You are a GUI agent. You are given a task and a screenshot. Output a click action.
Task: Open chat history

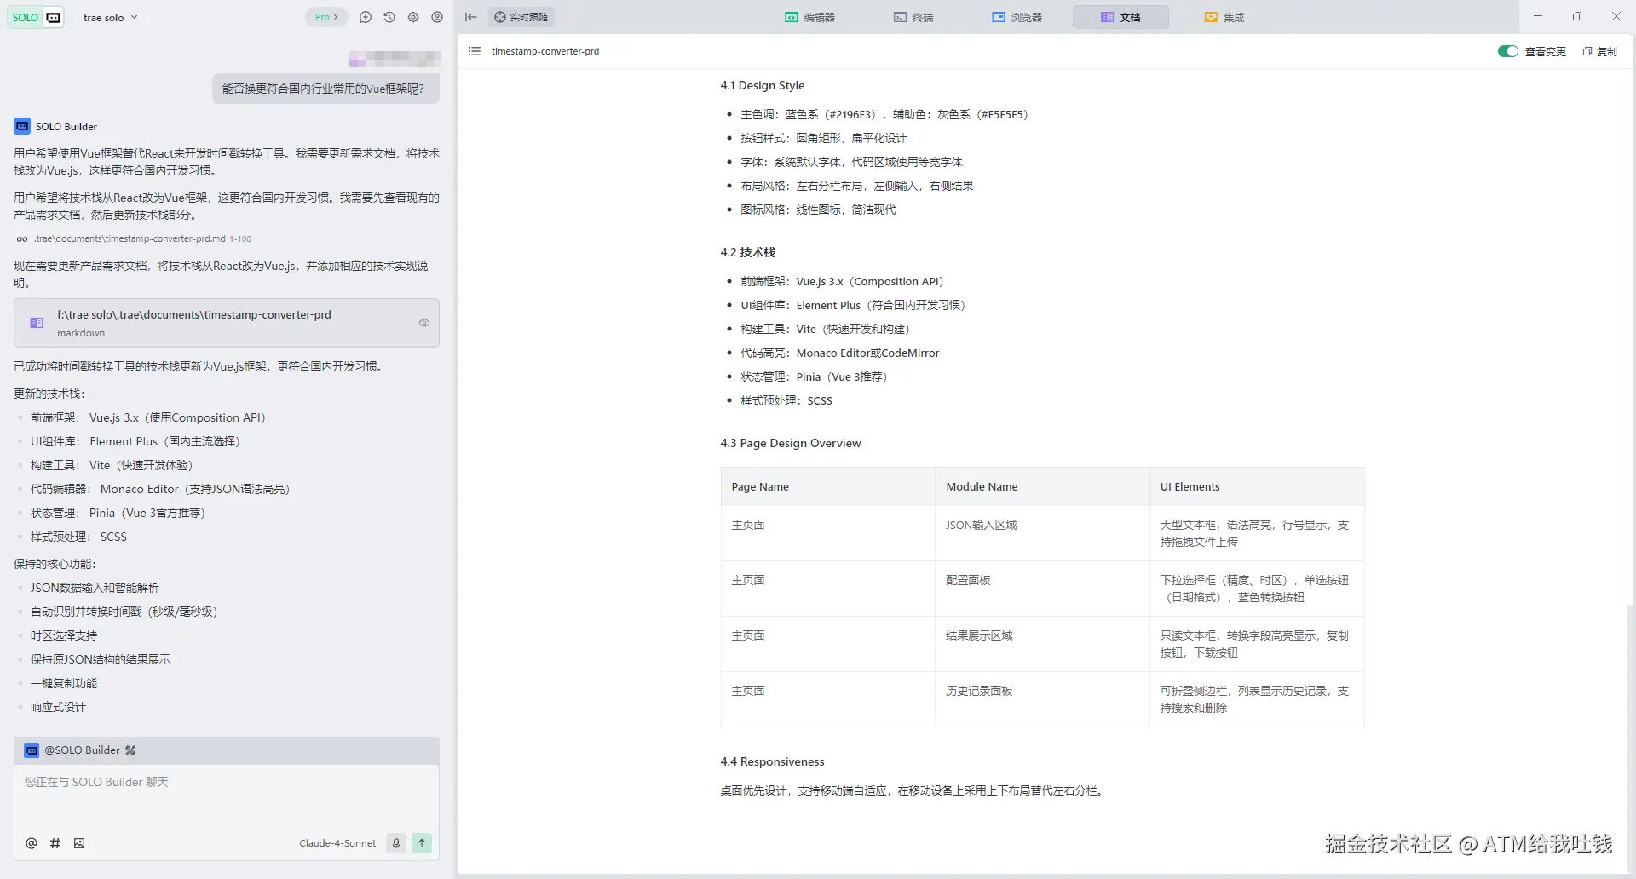click(389, 17)
